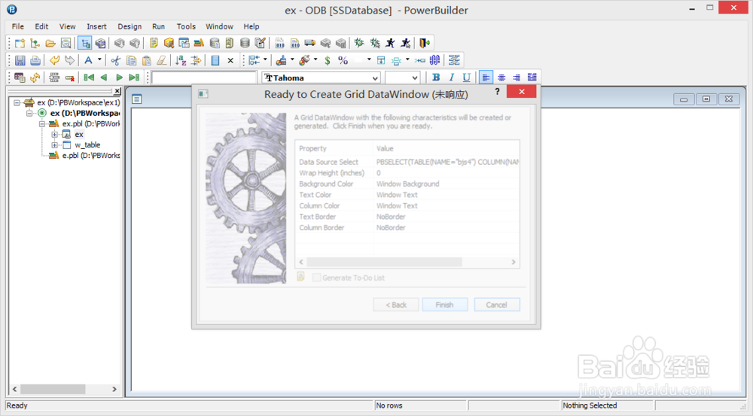Collapse the ex workspace root node

click(17, 102)
